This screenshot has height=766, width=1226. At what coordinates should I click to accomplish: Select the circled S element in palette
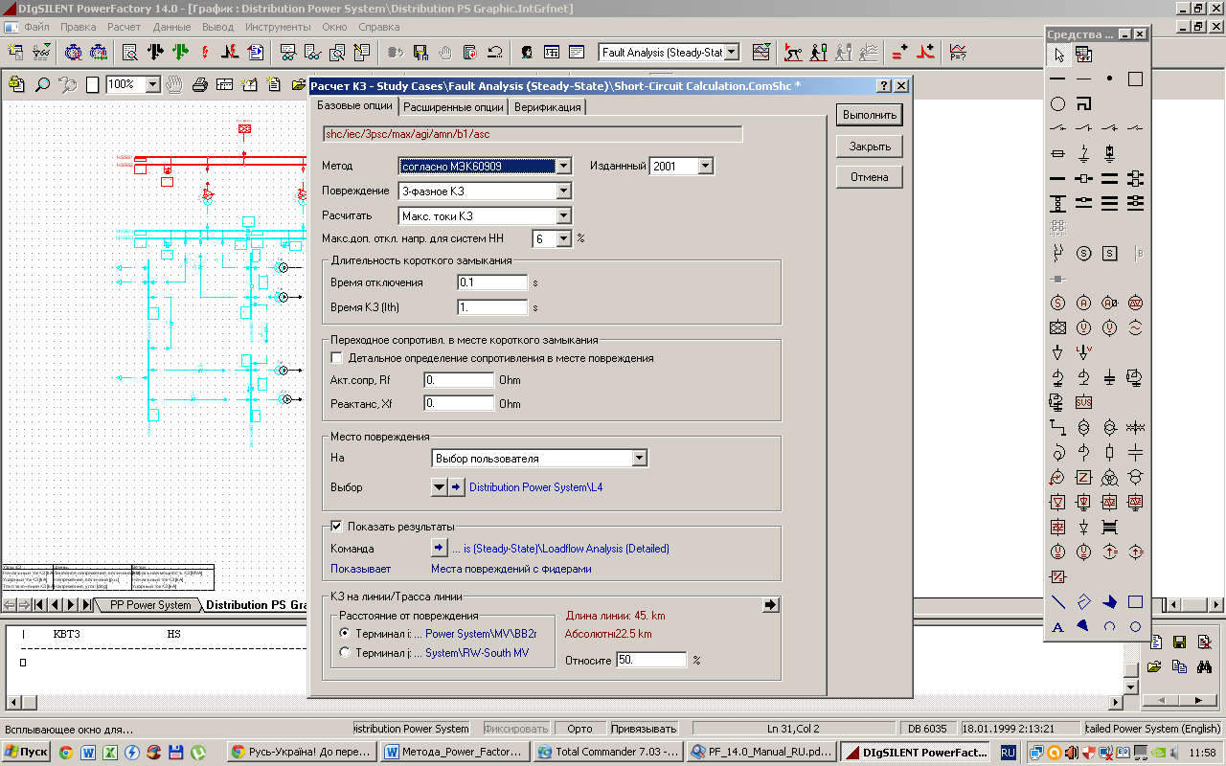point(1083,254)
